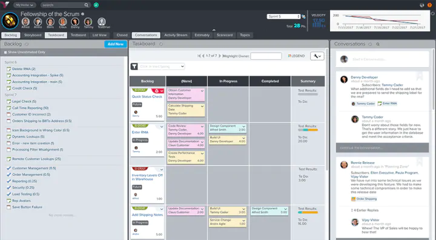Click Enter RMA test results progress bar
This screenshot has height=240, width=436.
pos(308,130)
